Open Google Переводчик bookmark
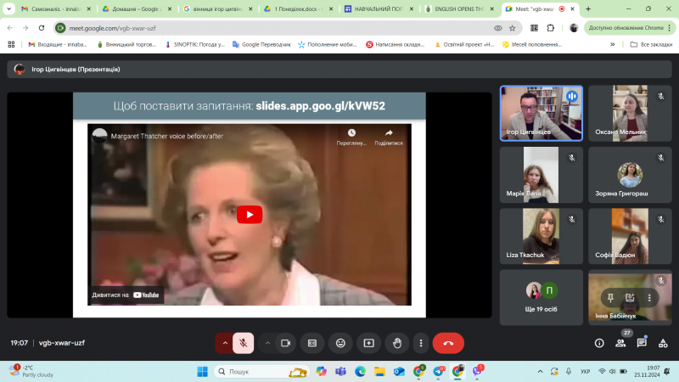679x382 pixels. pos(261,44)
